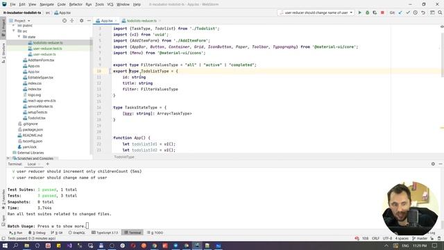Open the master Git branch widget in the status bar

[x=420, y=238]
